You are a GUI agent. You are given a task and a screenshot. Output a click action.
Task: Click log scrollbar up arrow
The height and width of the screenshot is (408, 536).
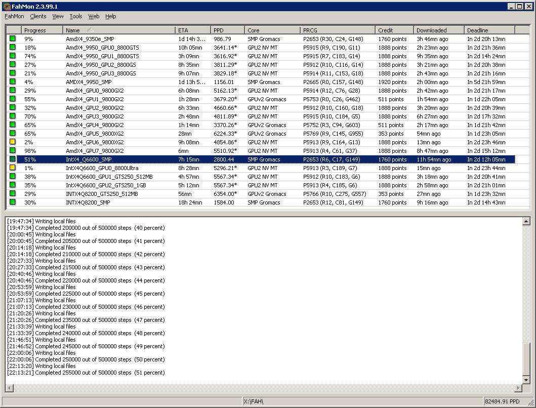pyautogui.click(x=526, y=221)
